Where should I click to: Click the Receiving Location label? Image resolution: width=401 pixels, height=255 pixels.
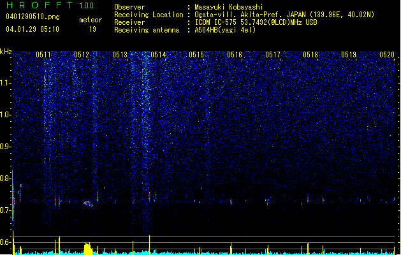[149, 15]
